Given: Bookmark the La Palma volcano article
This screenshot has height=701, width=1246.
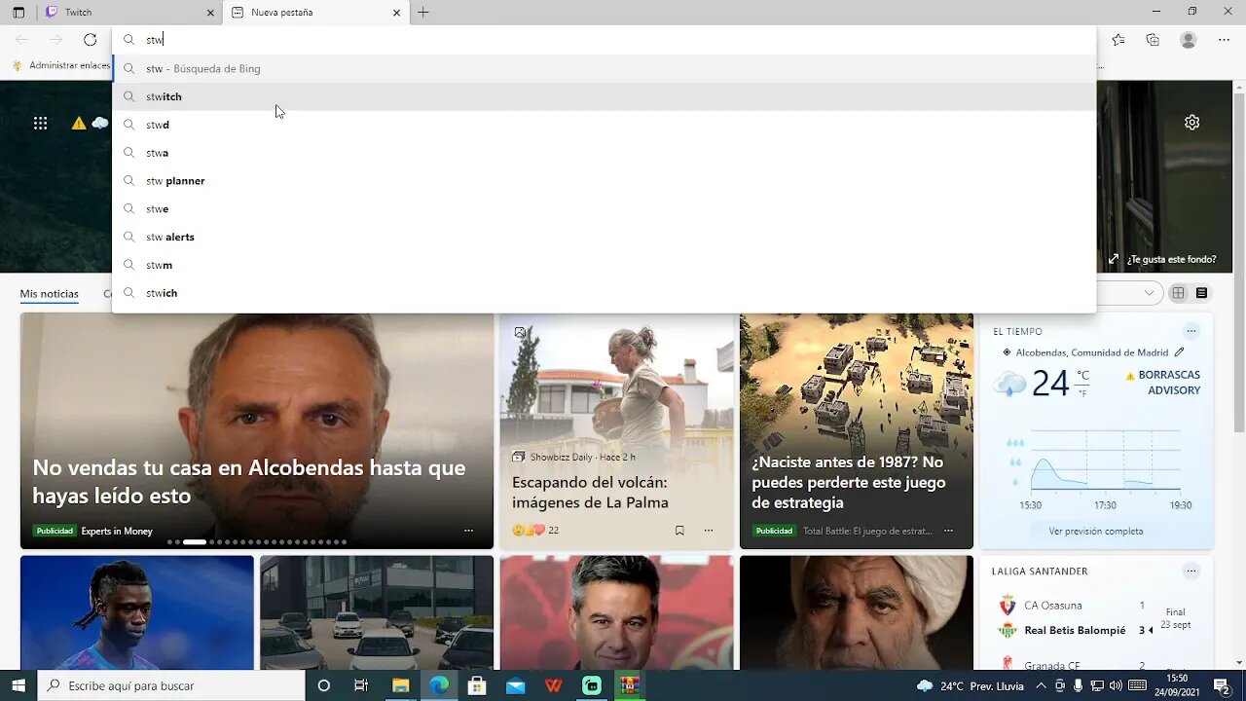Looking at the screenshot, I should 679,531.
